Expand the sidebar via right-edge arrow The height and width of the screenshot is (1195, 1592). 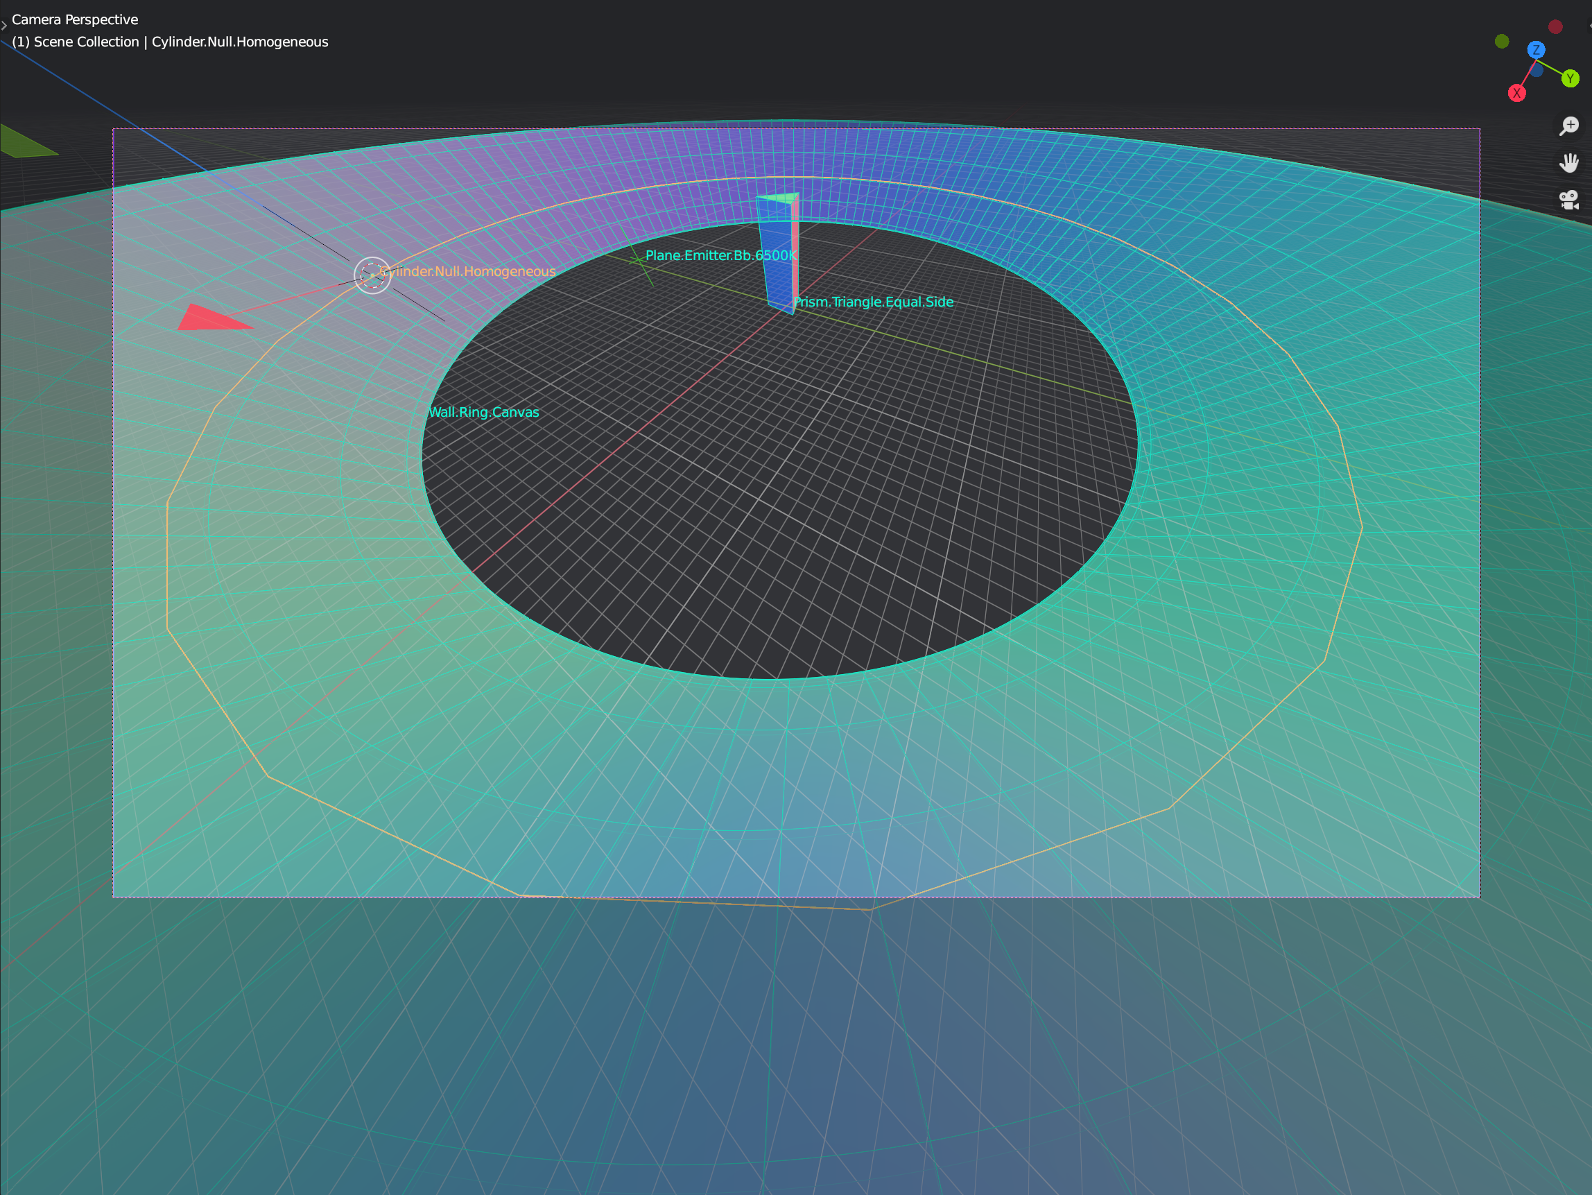pos(1589,26)
